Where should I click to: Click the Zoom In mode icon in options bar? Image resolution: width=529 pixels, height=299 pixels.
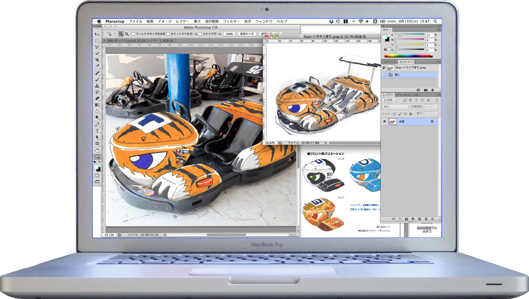[x=121, y=34]
